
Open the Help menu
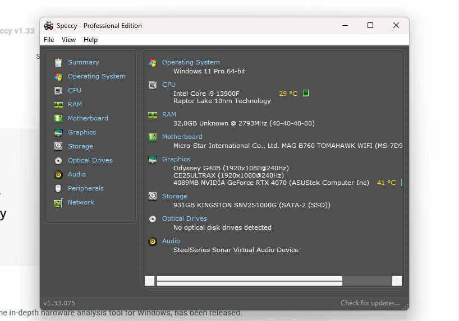pos(90,40)
